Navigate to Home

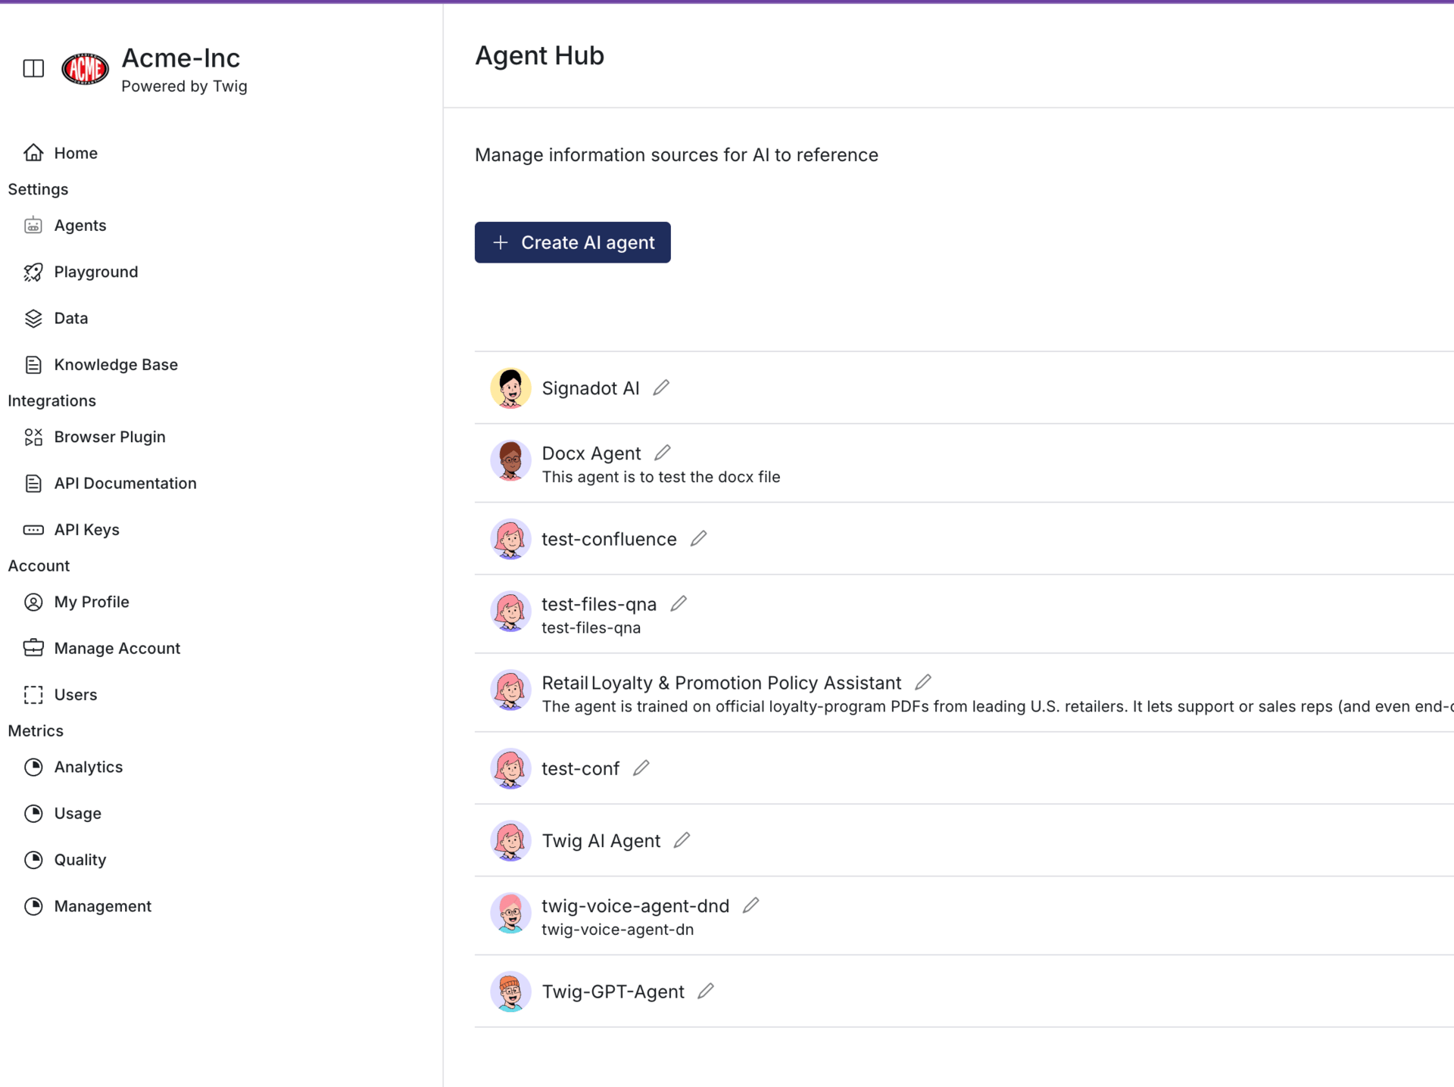click(x=75, y=153)
